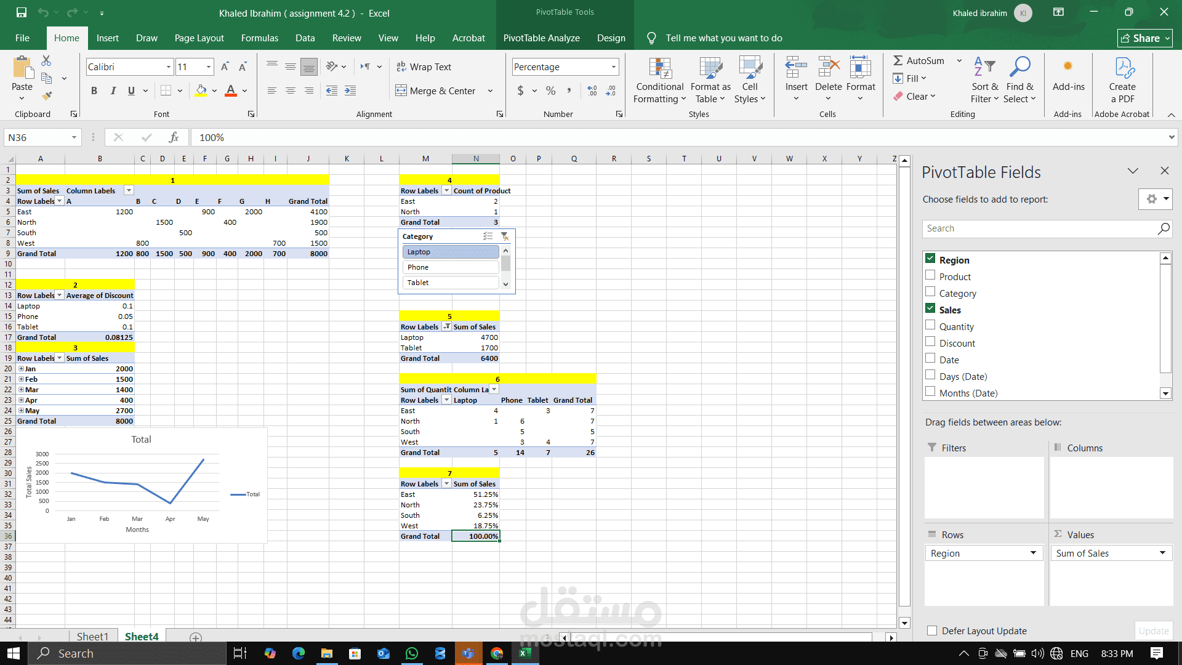Image resolution: width=1182 pixels, height=665 pixels.
Task: Select Phone in the Category slicer
Action: coord(451,267)
